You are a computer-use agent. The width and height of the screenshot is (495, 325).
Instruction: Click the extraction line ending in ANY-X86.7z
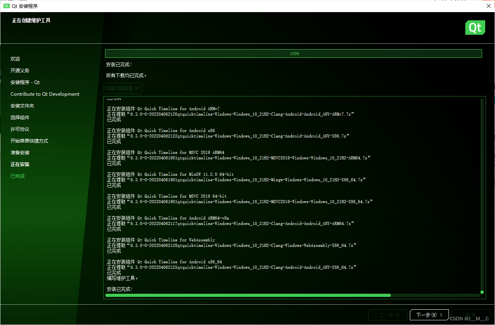(x=228, y=136)
